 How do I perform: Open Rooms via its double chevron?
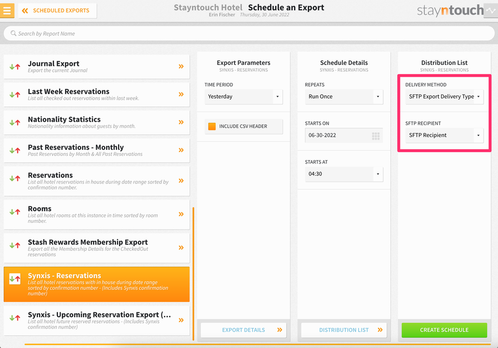pos(181,214)
